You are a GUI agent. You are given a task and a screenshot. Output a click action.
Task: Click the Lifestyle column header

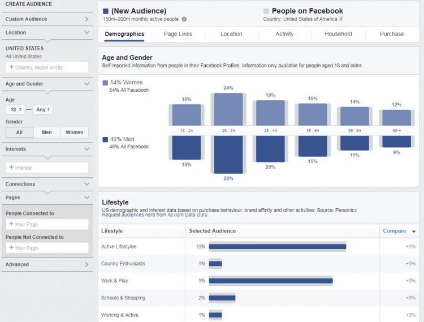coord(112,231)
